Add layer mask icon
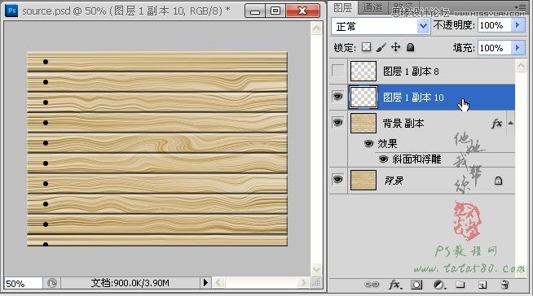The image size is (533, 296). [x=416, y=285]
